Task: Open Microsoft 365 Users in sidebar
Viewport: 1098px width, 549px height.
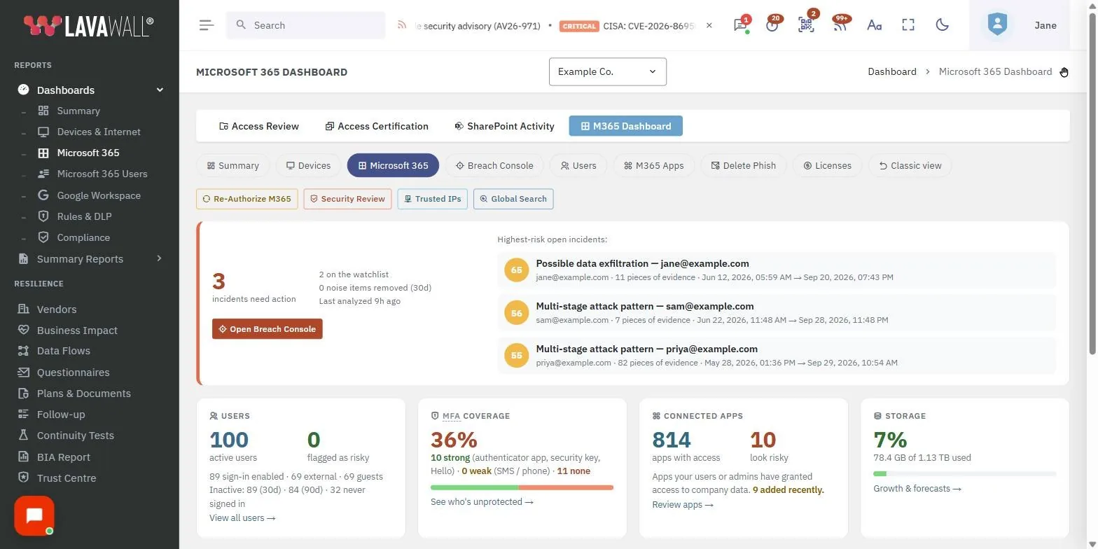Action: tap(102, 174)
